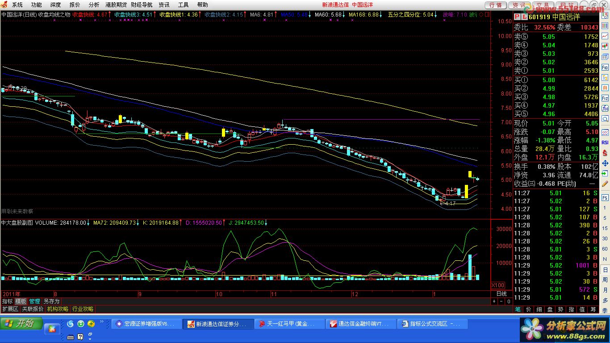Open the 机构攻略 tab
Screen dimensions: 610x343
coord(58,309)
